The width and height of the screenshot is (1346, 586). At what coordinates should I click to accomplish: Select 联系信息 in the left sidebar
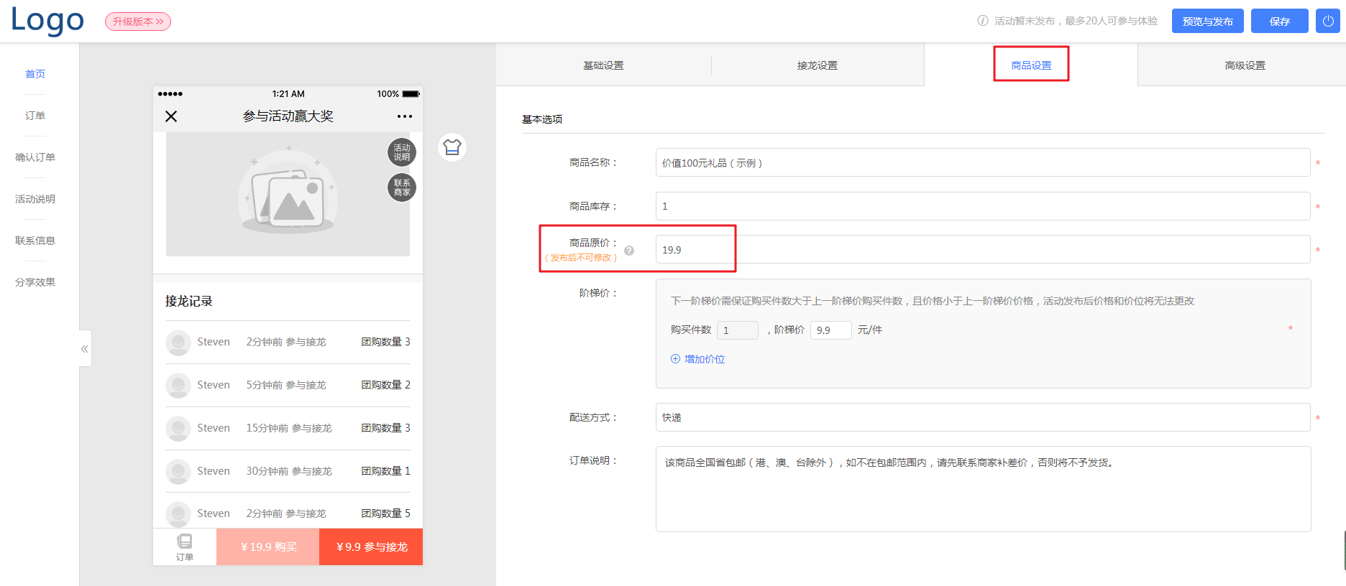35,241
